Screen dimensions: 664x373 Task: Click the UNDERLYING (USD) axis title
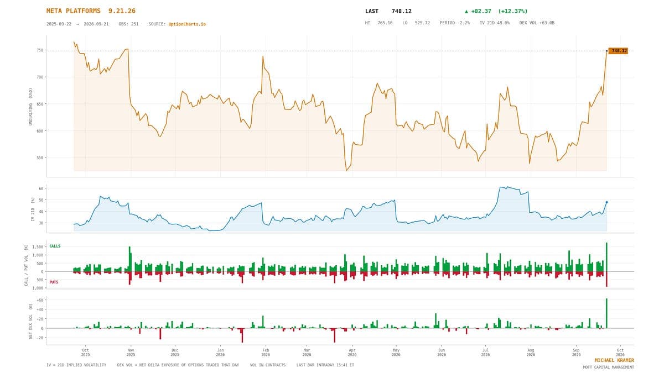pos(31,107)
